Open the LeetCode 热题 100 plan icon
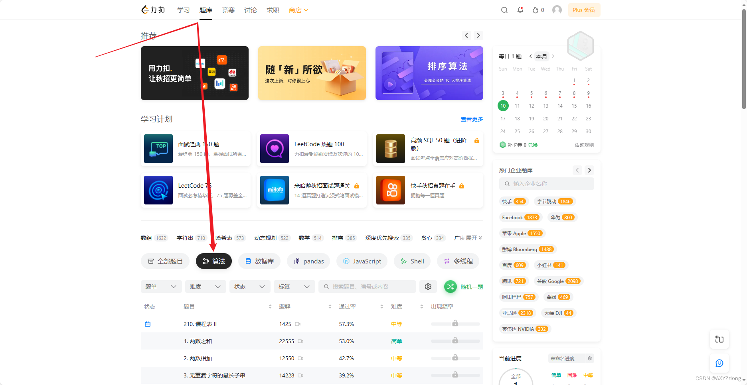This screenshot has height=385, width=747. pos(275,149)
